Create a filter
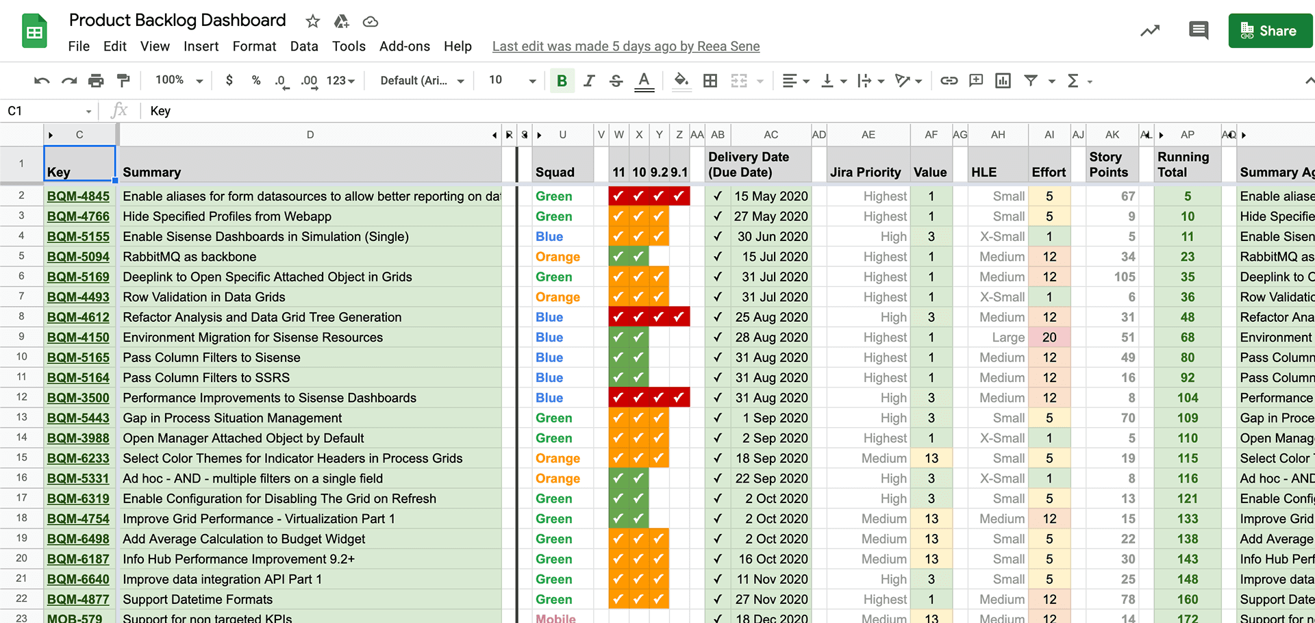 [x=1031, y=80]
